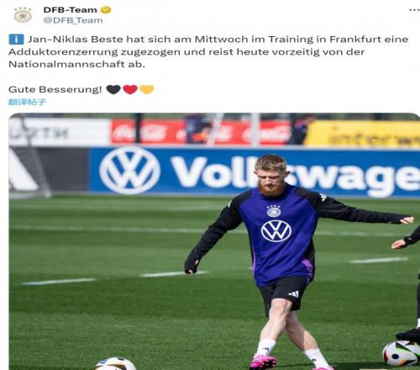The image size is (420, 370).
Task: Click the yellow heart emoji
Action: (x=147, y=89)
